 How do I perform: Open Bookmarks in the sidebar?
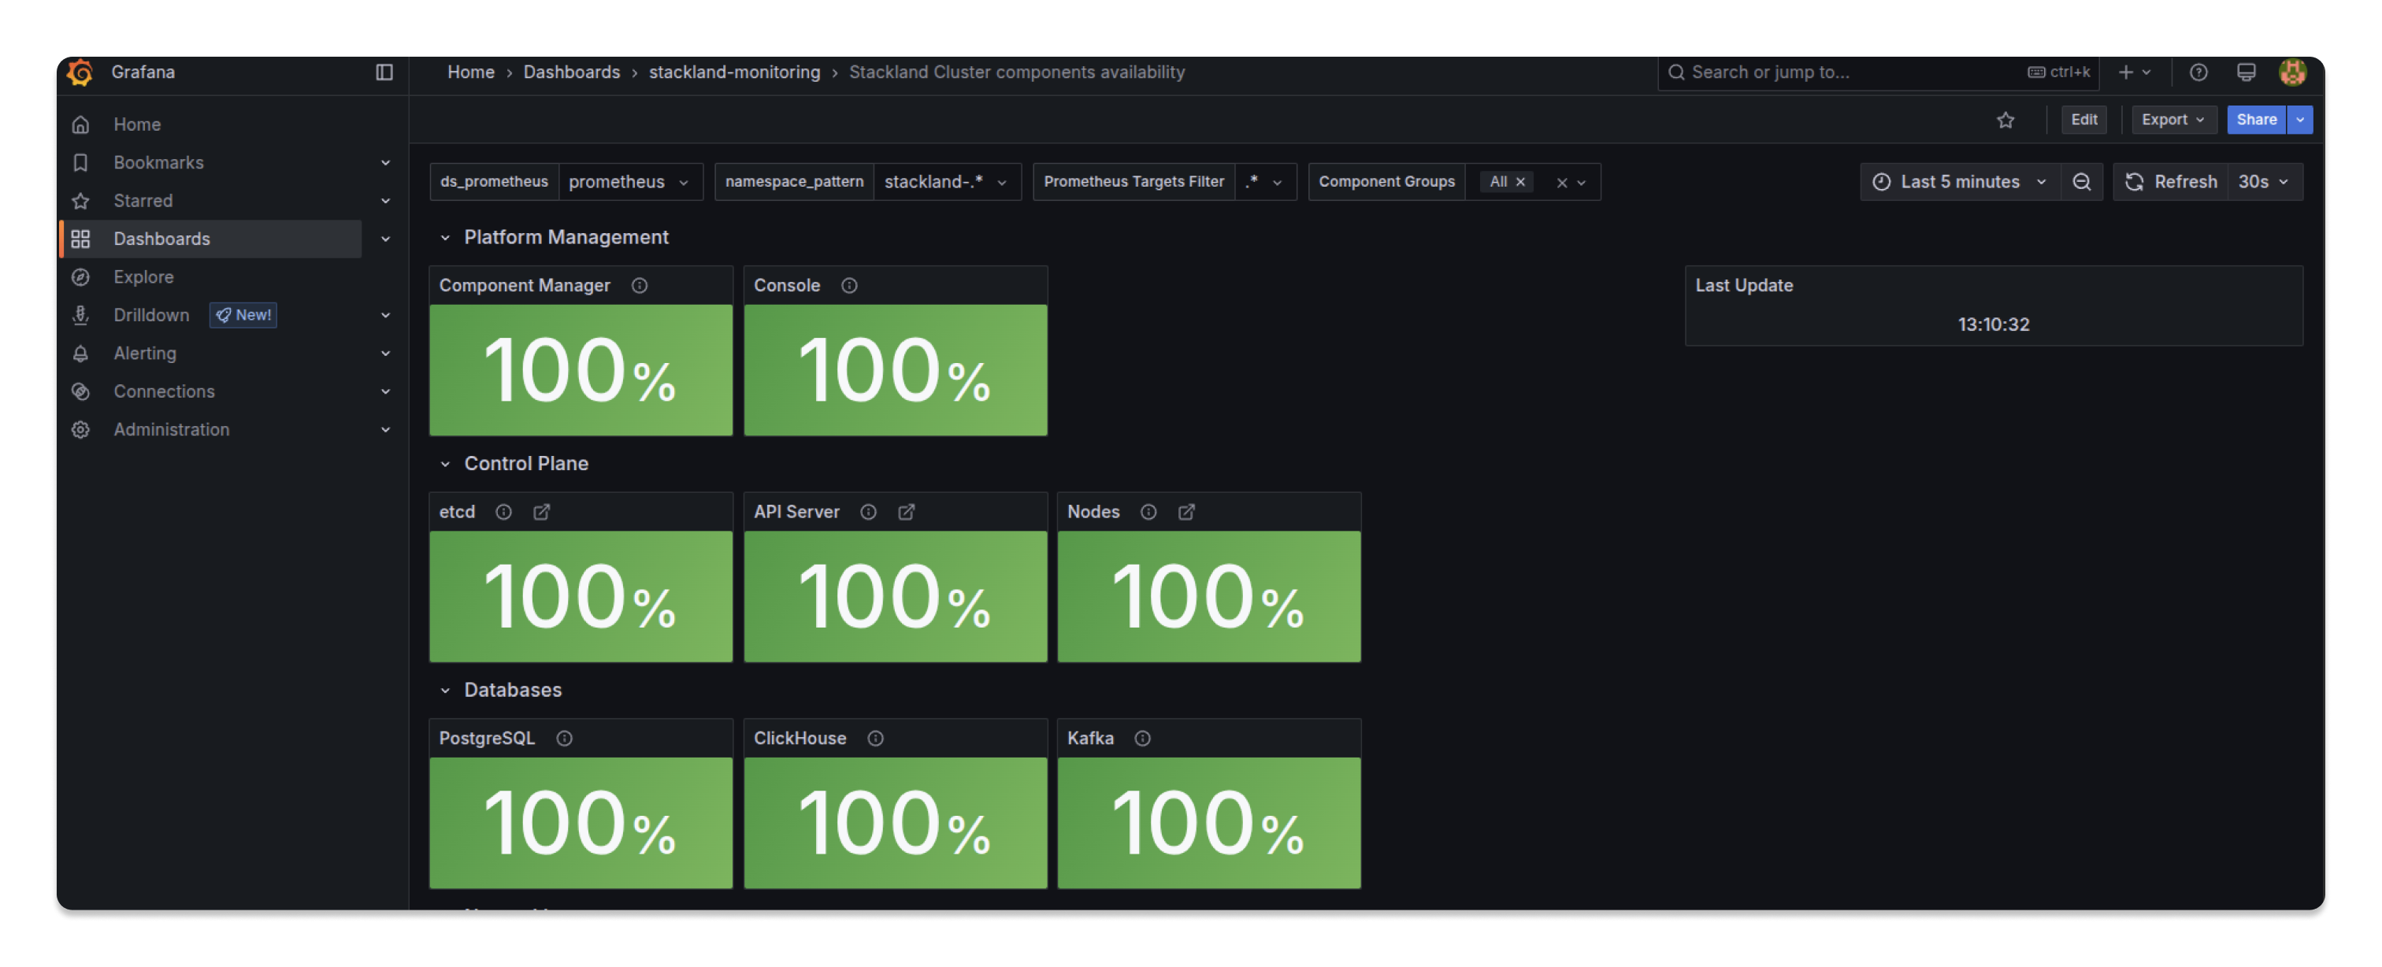158,163
